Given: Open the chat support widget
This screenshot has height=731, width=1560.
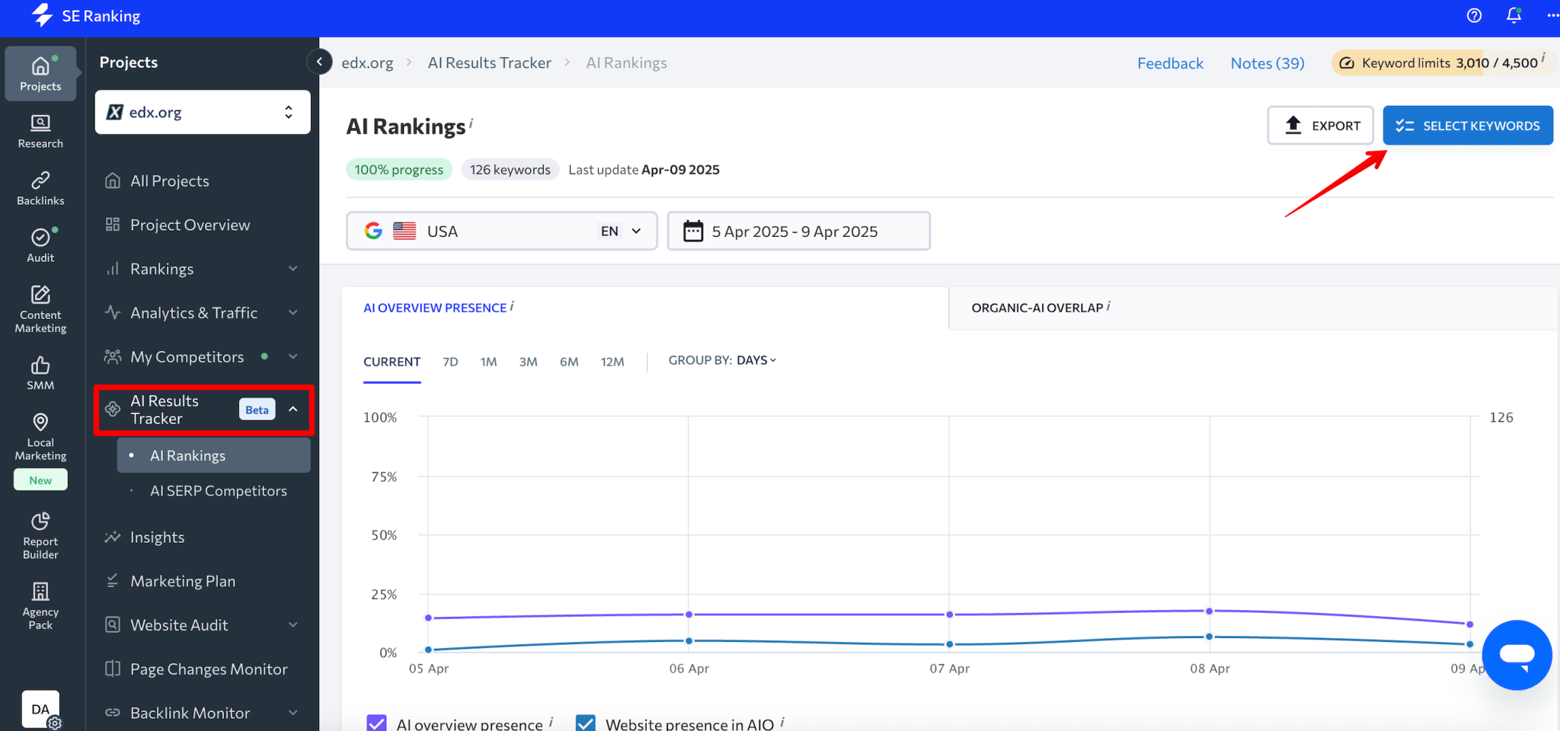Looking at the screenshot, I should click(1517, 655).
